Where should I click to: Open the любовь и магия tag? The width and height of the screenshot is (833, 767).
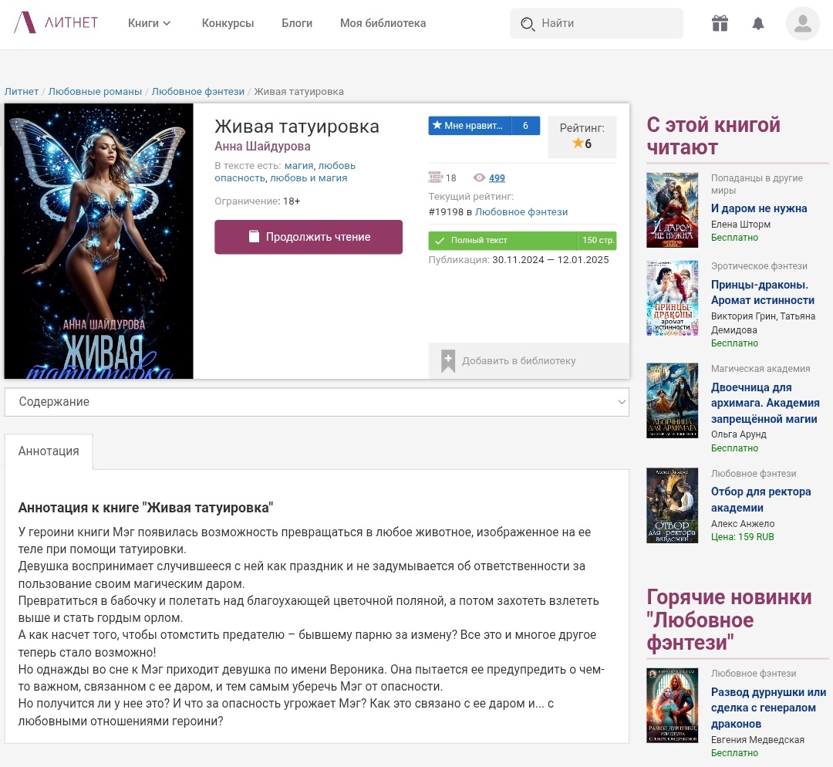(309, 178)
